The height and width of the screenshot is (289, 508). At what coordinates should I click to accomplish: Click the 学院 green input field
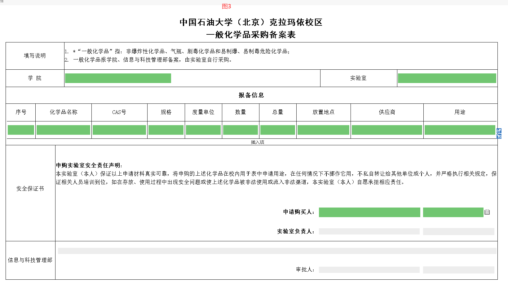pyautogui.click(x=118, y=78)
